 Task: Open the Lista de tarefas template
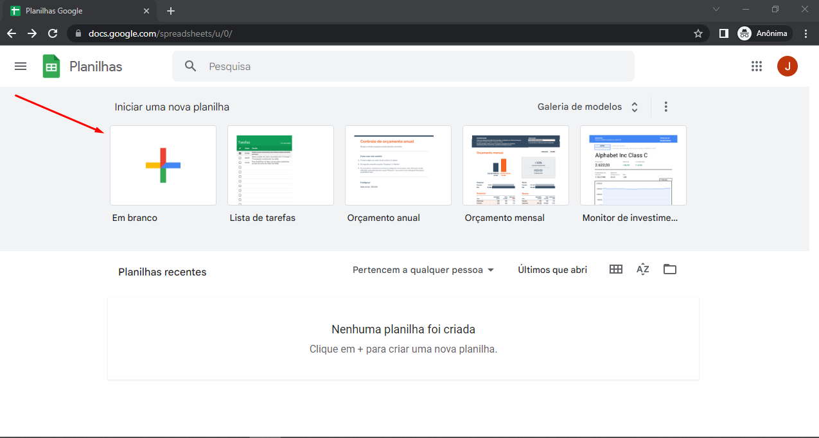(280, 165)
